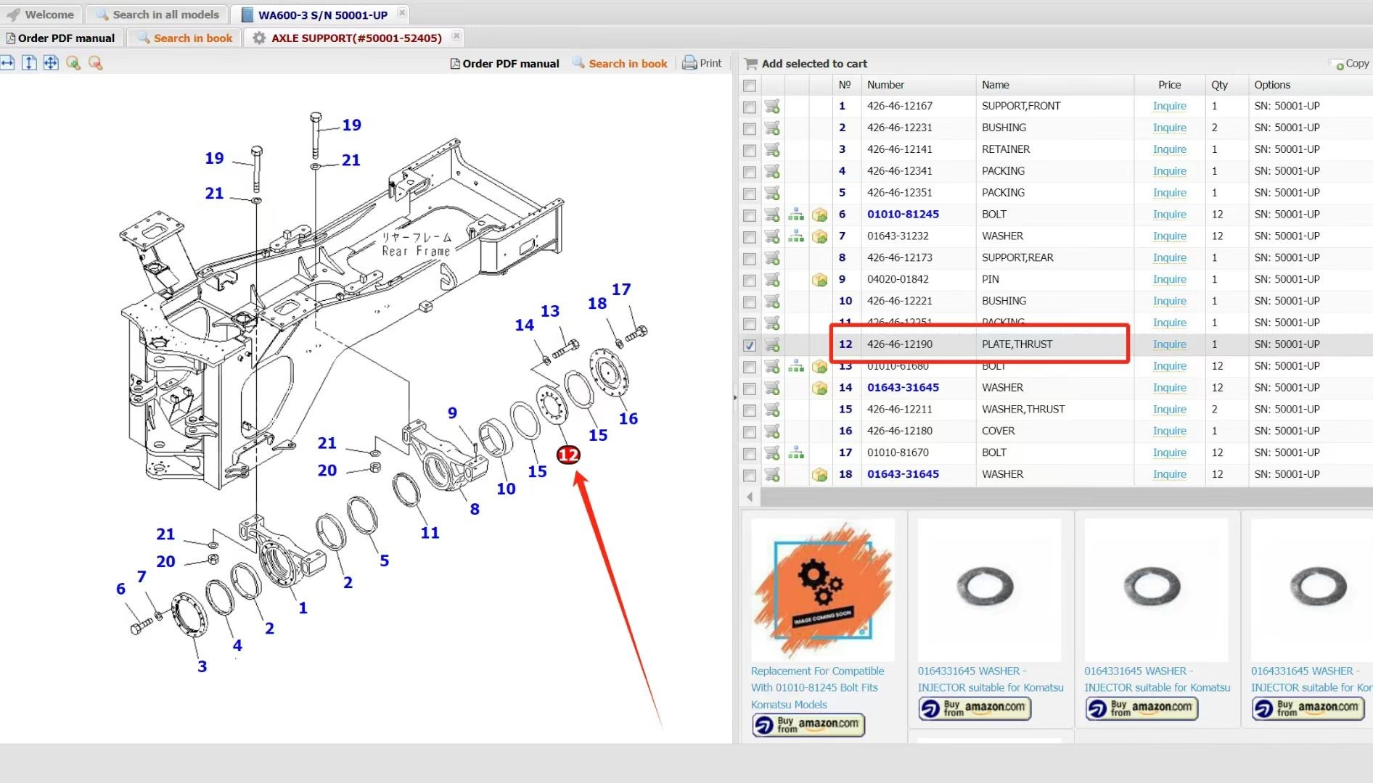Check the box for BOLT 01010-81245

point(750,215)
